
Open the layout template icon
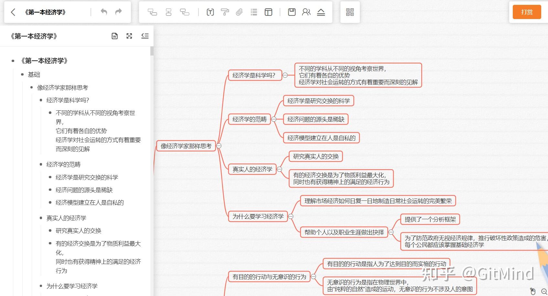268,12
